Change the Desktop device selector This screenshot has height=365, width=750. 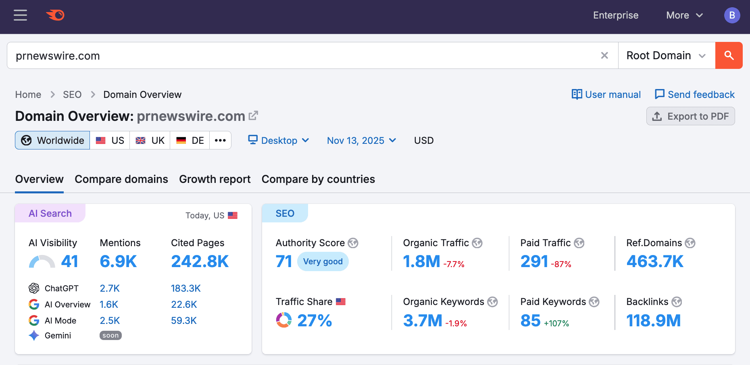coord(279,140)
